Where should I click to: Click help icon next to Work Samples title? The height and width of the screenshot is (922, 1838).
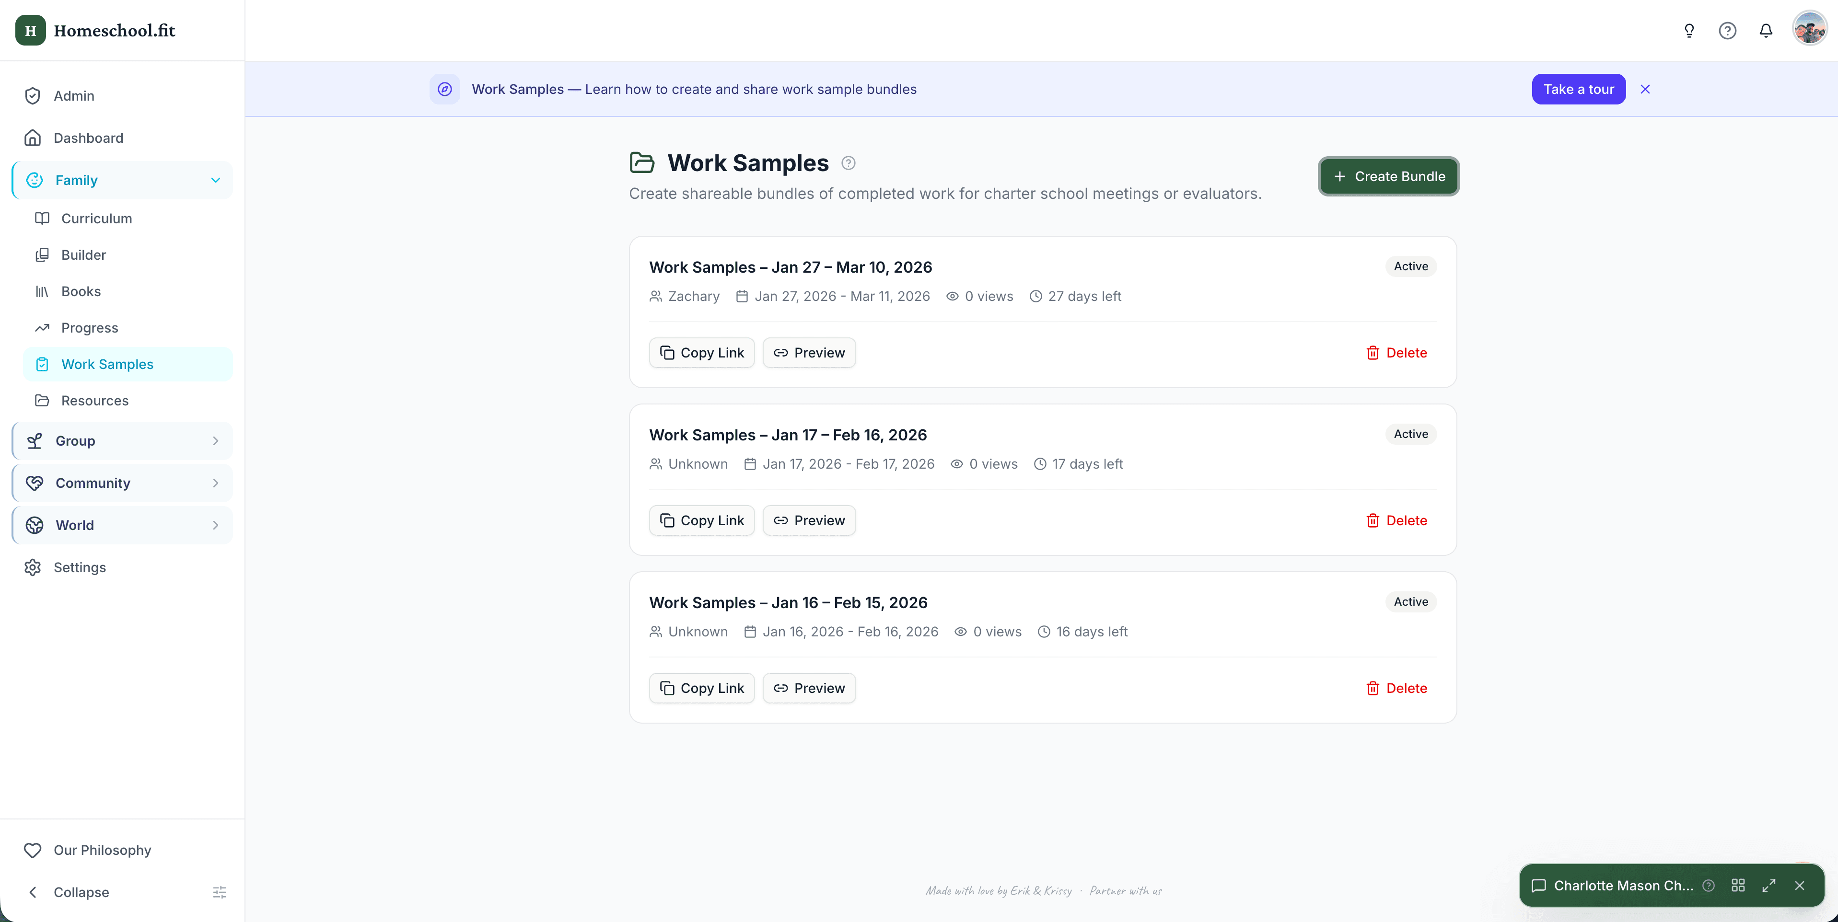point(849,163)
